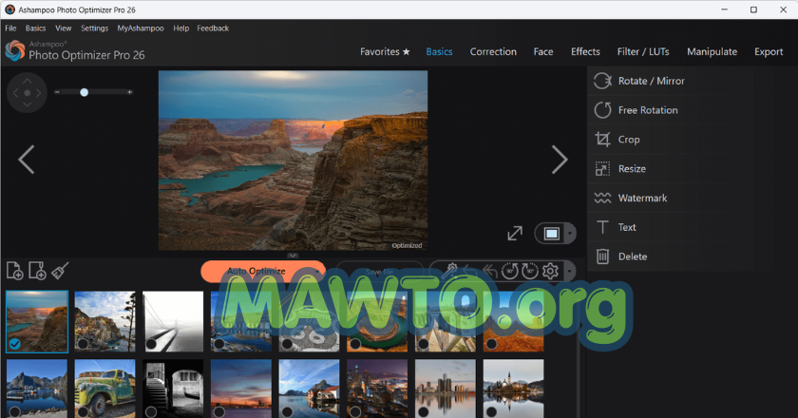Open the Rotate / Mirror tool
Viewport: 798px width, 418px height.
658,81
